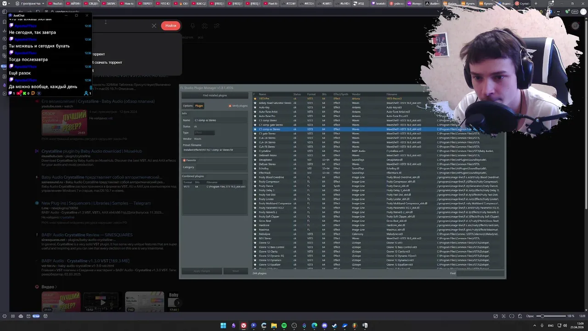Open Vivaldi browser taskbar icon
The width and height of the screenshot is (588, 331).
tap(243, 325)
